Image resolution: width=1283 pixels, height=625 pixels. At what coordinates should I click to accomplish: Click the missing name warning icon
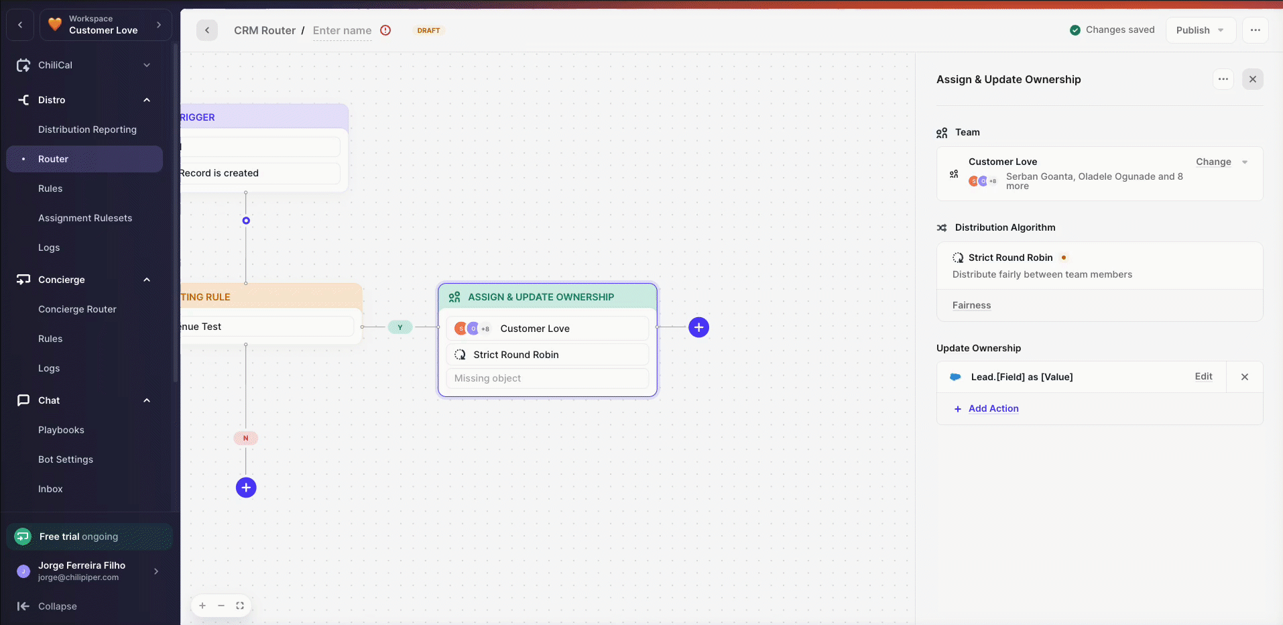point(385,30)
